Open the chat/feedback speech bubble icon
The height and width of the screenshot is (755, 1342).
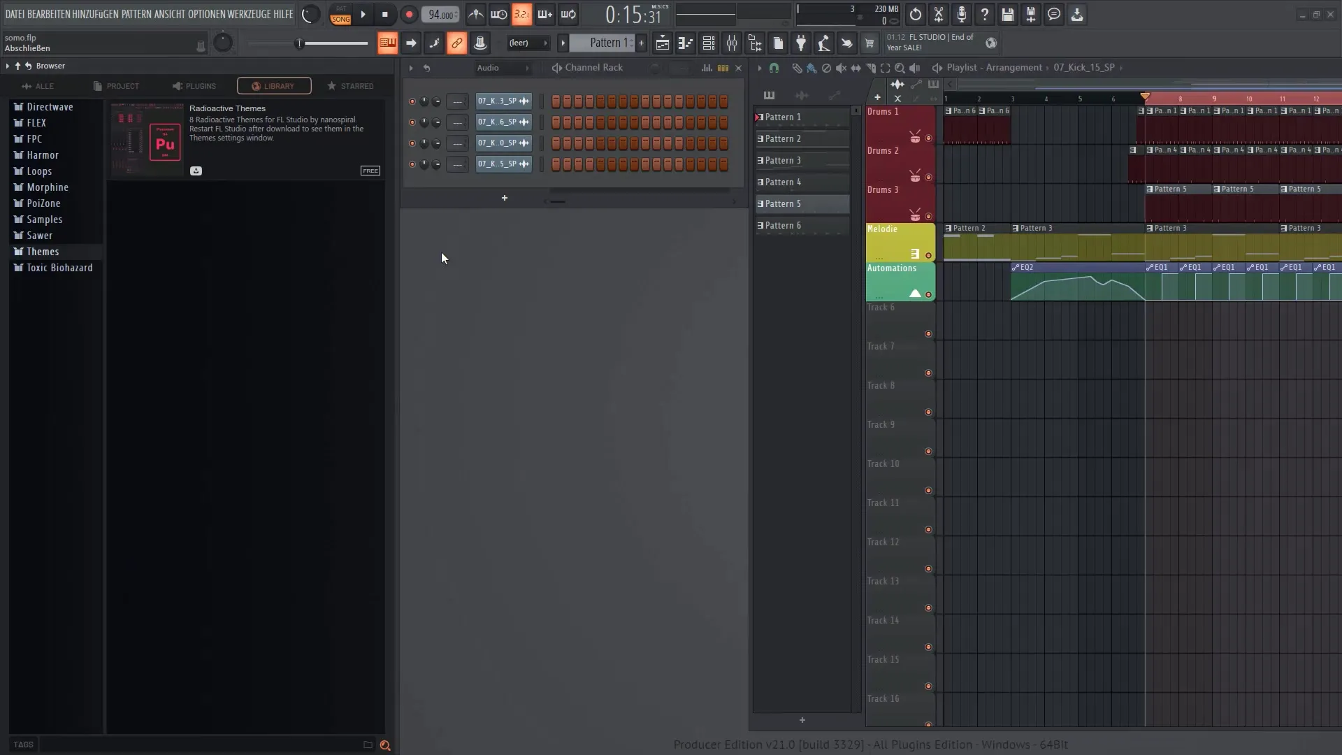pos(1054,15)
